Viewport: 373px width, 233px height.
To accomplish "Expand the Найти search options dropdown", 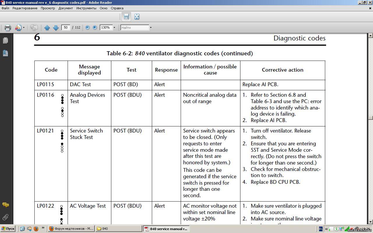I will click(x=151, y=28).
